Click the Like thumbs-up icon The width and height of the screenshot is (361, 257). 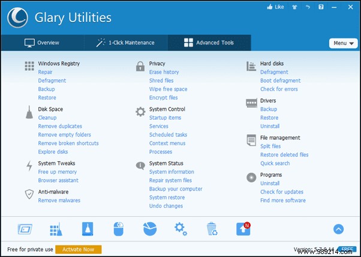click(270, 7)
